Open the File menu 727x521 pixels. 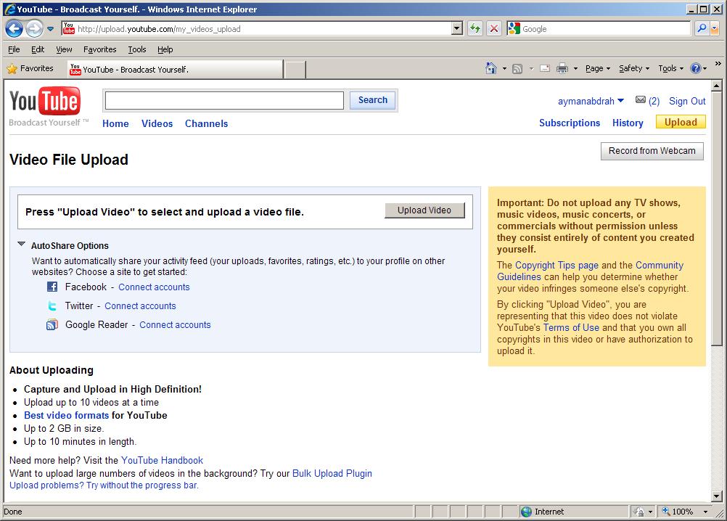pyautogui.click(x=14, y=49)
